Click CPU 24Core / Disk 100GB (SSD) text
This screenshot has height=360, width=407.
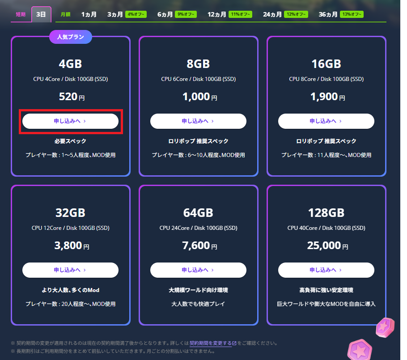click(x=198, y=228)
